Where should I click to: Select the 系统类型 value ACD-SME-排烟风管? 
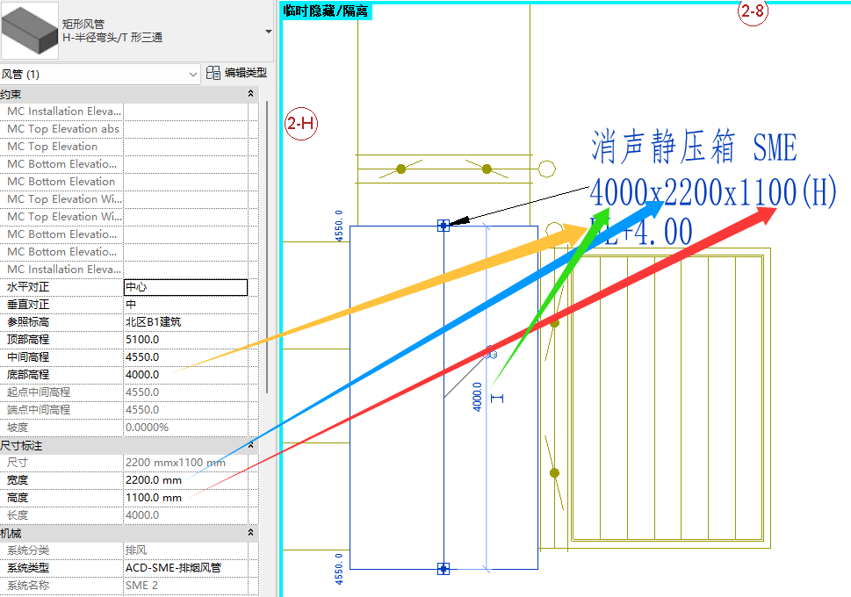coord(185,568)
